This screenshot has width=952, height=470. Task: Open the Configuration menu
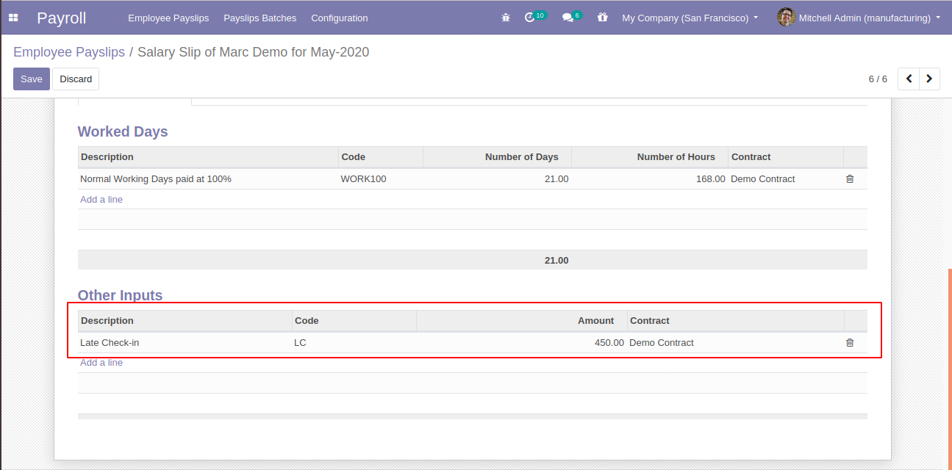339,18
